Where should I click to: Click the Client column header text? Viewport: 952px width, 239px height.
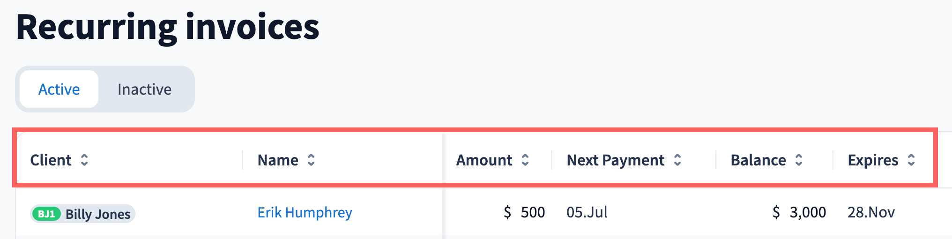click(51, 160)
